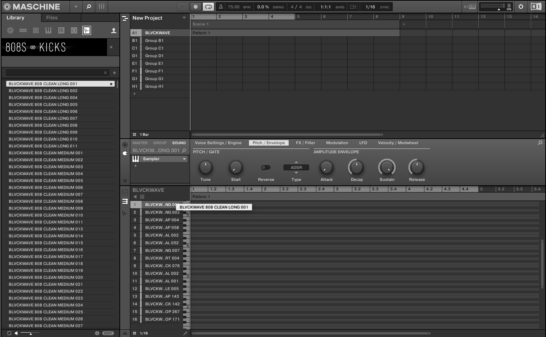Viewport: 546px width, 337px height.
Task: Toggle the metronome icon
Action: click(221, 7)
